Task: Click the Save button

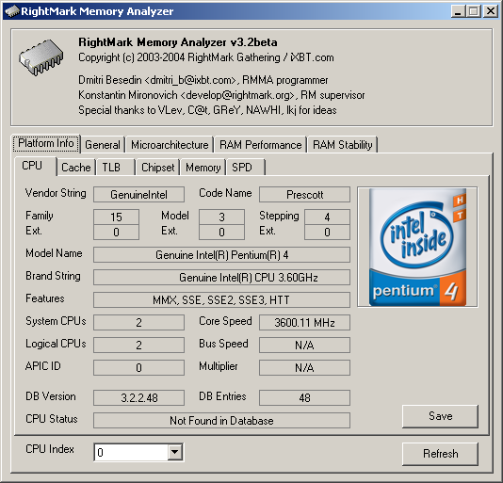Action: [x=440, y=416]
